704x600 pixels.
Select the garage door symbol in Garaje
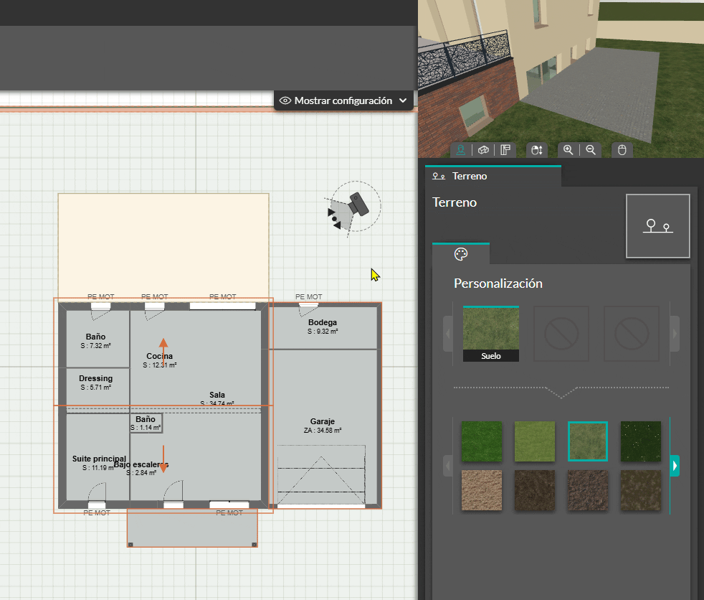pos(321,474)
